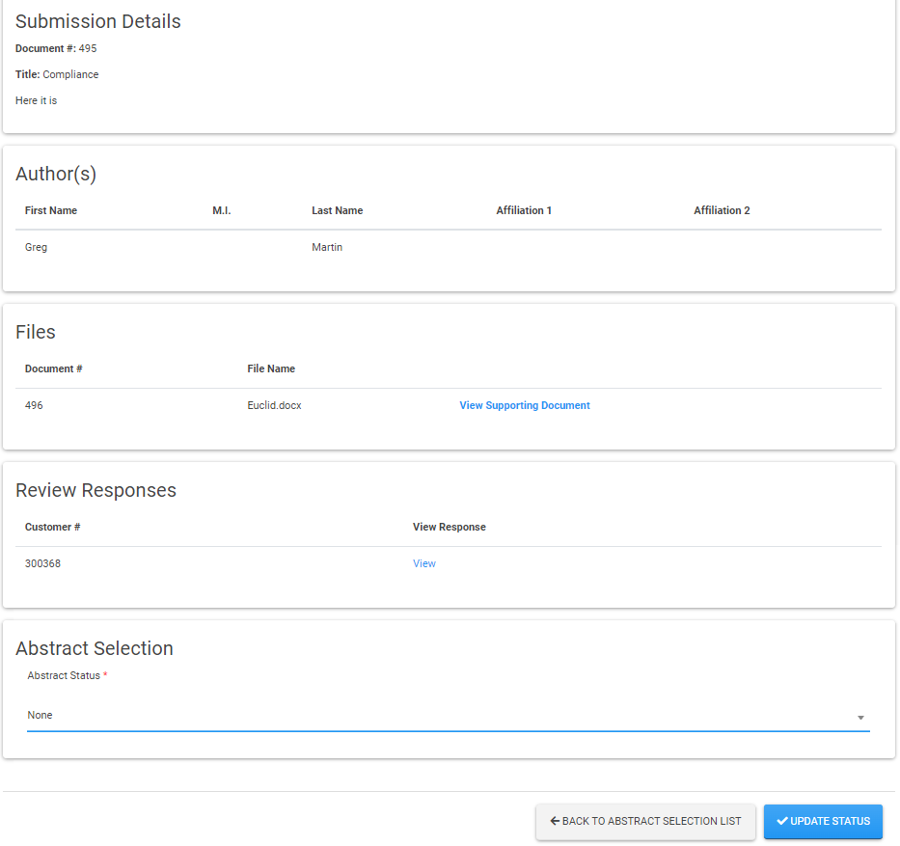Click the Review Responses heading

95,490
